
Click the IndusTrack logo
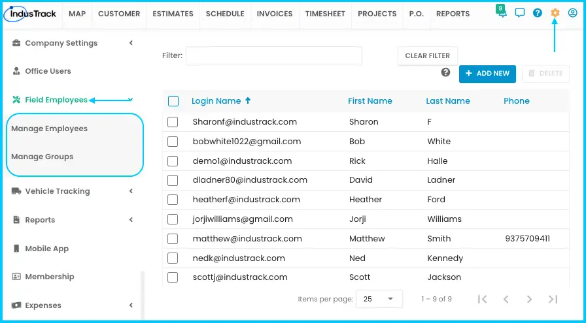tap(29, 14)
